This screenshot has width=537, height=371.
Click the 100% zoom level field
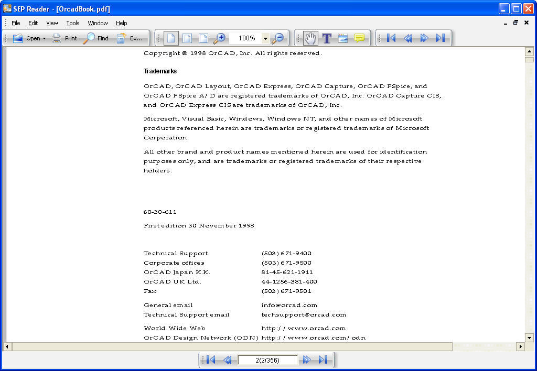245,38
